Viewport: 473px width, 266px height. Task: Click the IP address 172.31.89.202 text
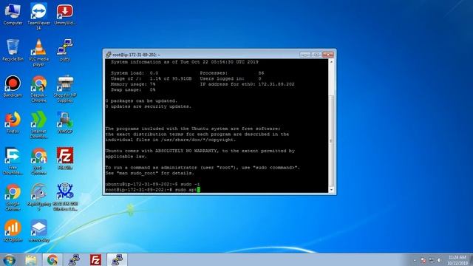[276, 84]
